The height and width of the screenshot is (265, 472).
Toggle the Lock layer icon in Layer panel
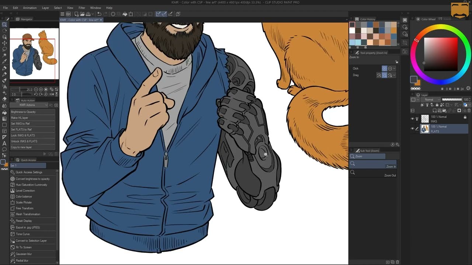437,105
